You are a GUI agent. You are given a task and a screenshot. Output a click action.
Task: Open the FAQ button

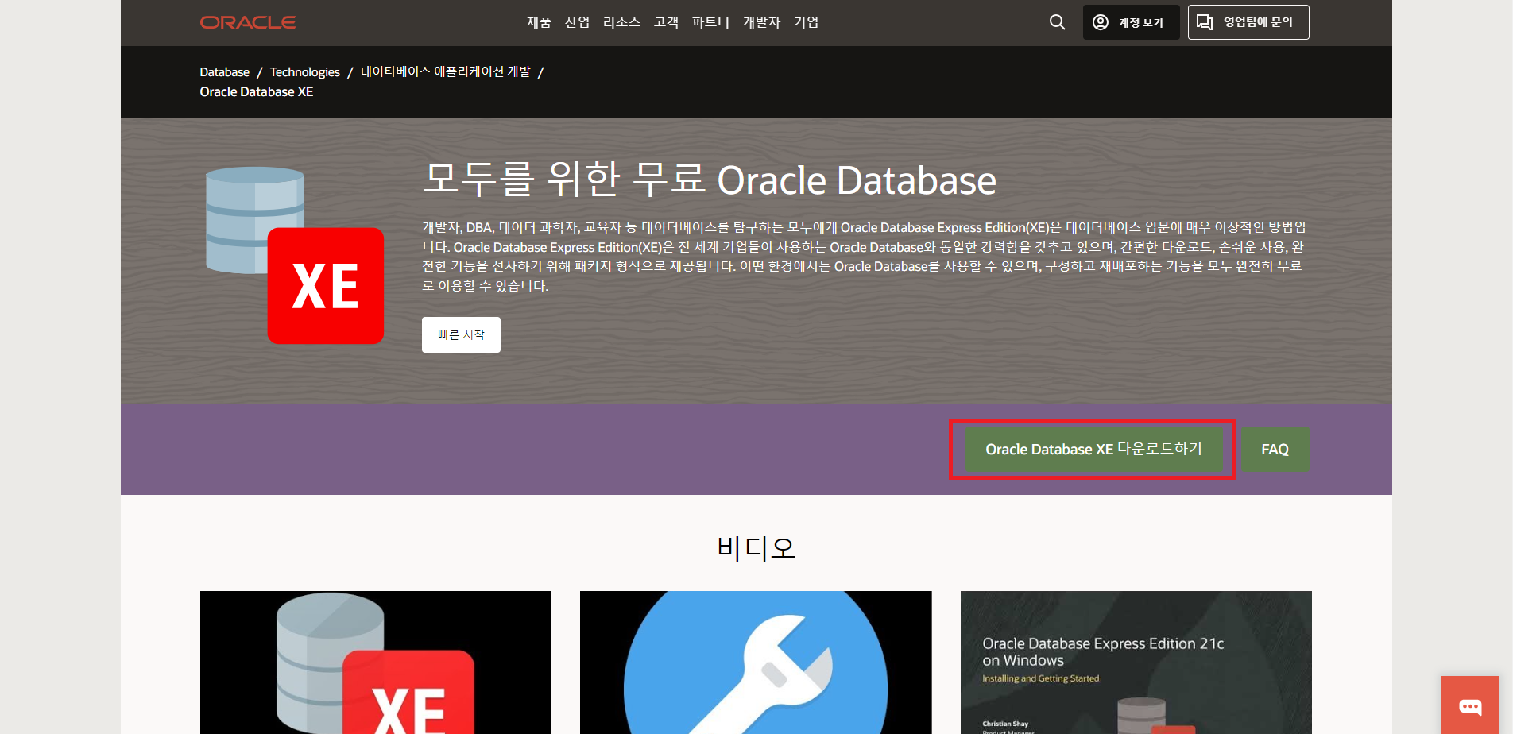click(1275, 450)
